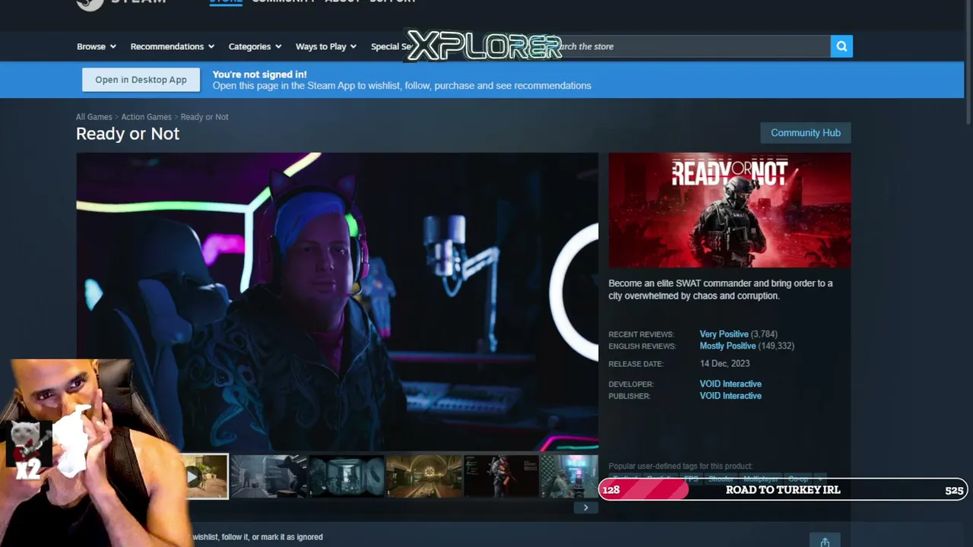Viewport: 973px width, 547px height.
Task: Click the wishlist, follow it, or mark it as ignored text
Action: (x=258, y=537)
